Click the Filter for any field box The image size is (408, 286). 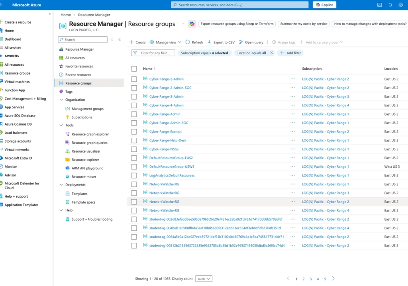point(153,53)
